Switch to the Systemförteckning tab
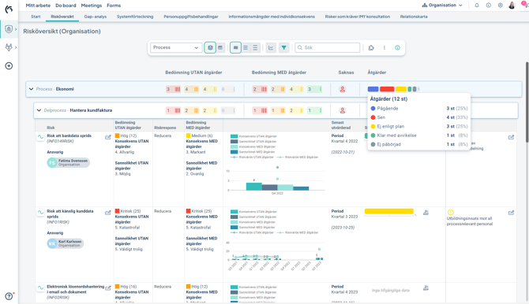The image size is (529, 304). click(135, 17)
